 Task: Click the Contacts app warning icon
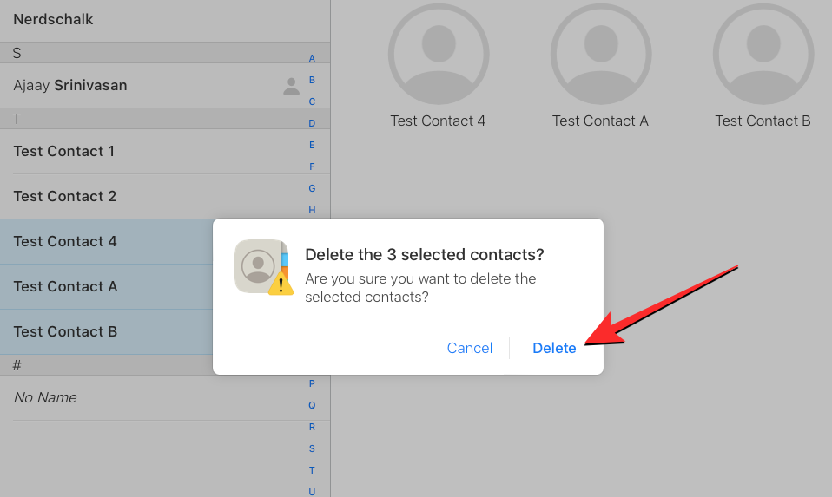(x=262, y=267)
